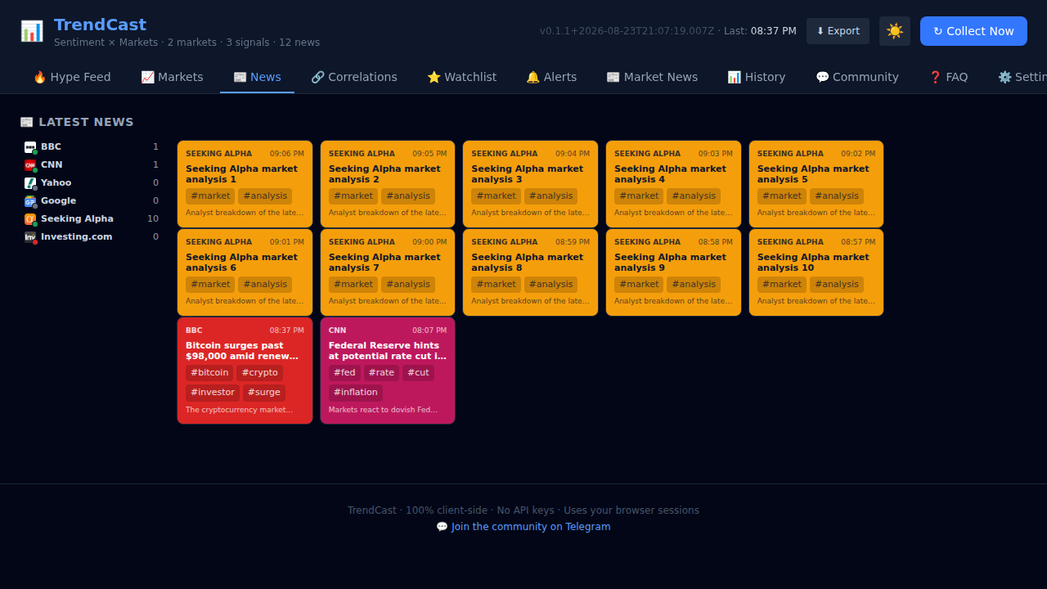Click the Collect Now button
This screenshot has height=589, width=1047.
tap(973, 31)
